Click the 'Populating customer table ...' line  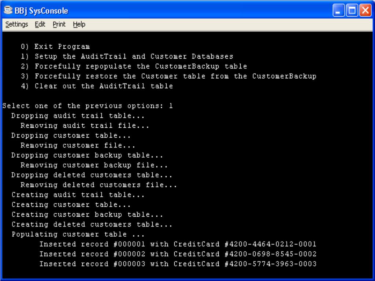click(x=78, y=234)
